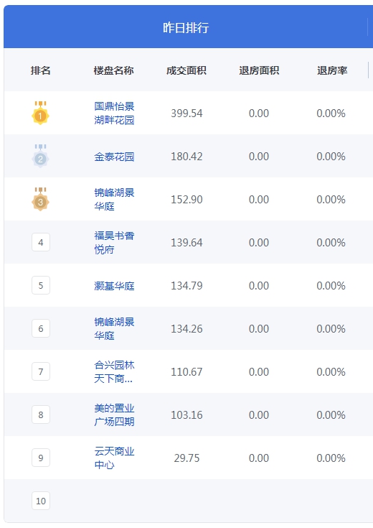Click the silver rank 2 medal icon
Screen dimensions: 373x528
click(40, 156)
